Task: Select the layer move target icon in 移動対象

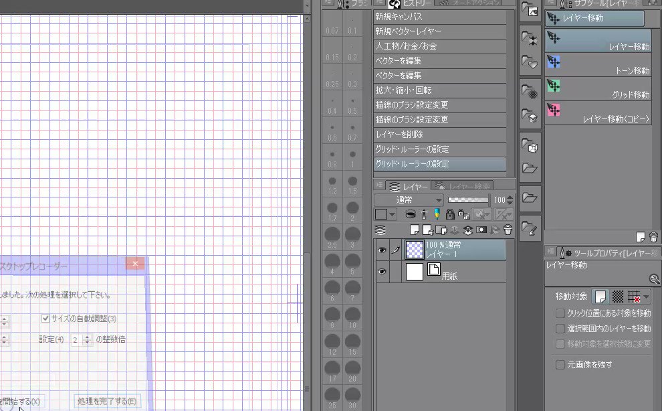Action: click(600, 297)
